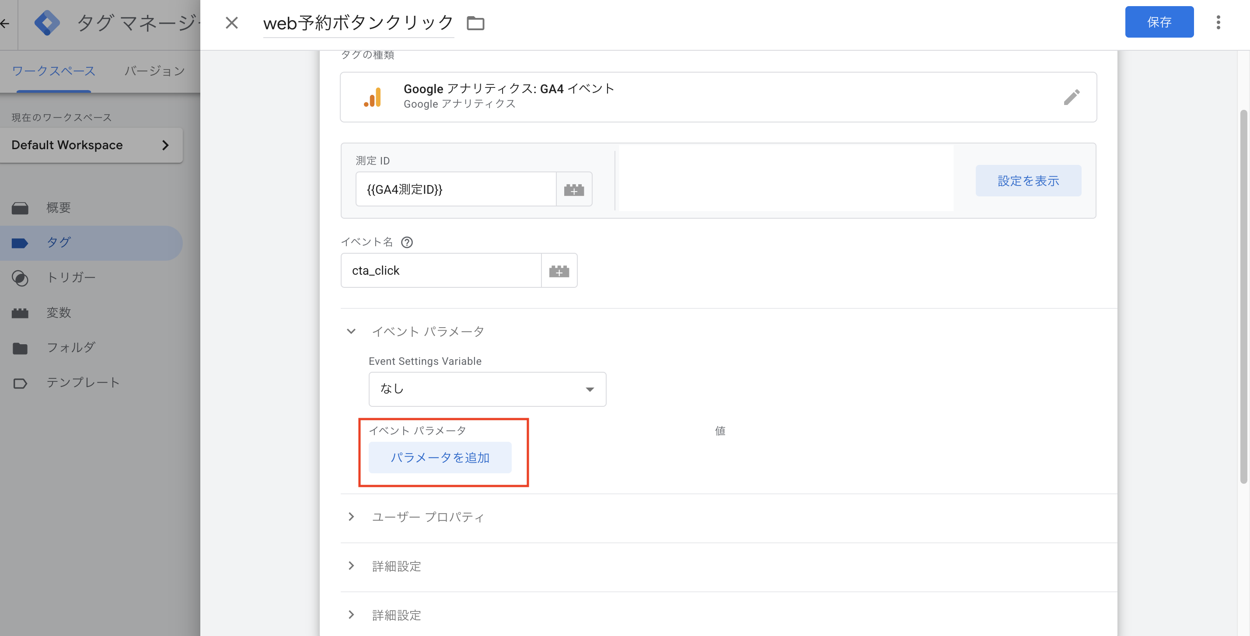
Task: Expand the ユーザー プロパティ section
Action: [x=351, y=517]
